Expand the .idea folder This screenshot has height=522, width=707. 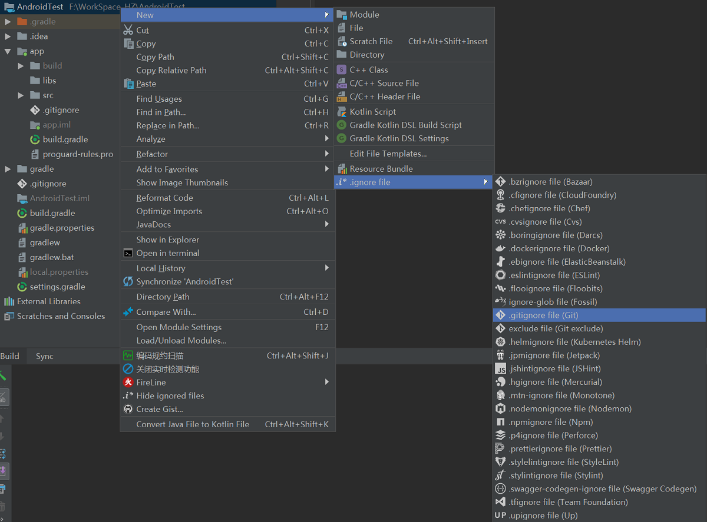[8, 36]
